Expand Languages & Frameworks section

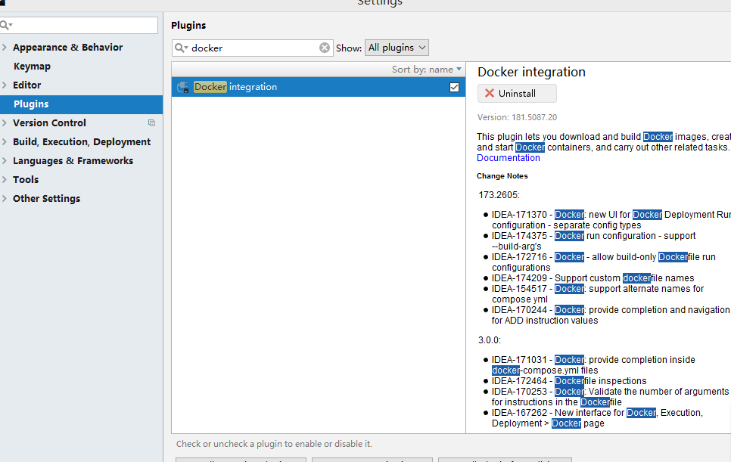(x=5, y=160)
